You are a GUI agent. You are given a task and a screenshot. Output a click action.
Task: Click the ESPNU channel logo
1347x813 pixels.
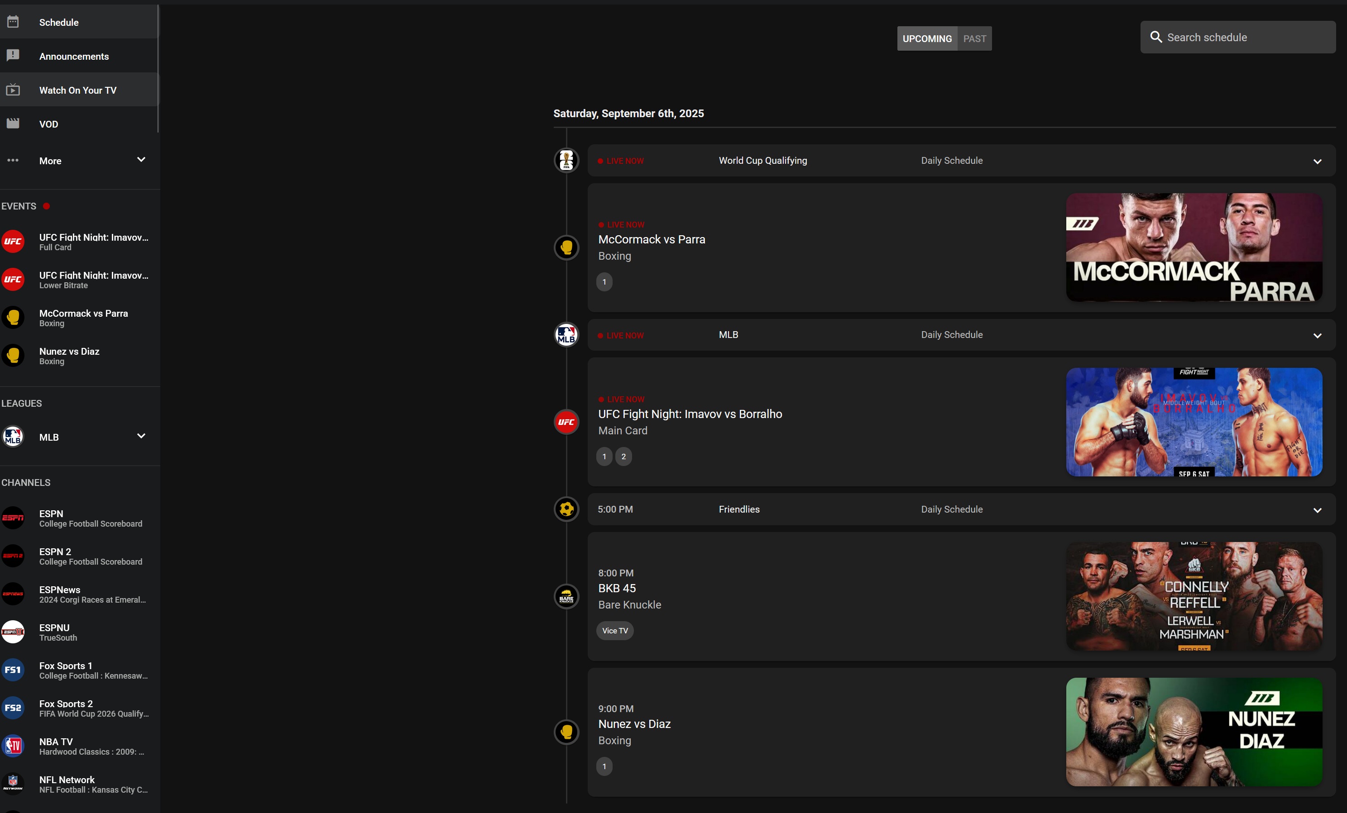(x=13, y=632)
